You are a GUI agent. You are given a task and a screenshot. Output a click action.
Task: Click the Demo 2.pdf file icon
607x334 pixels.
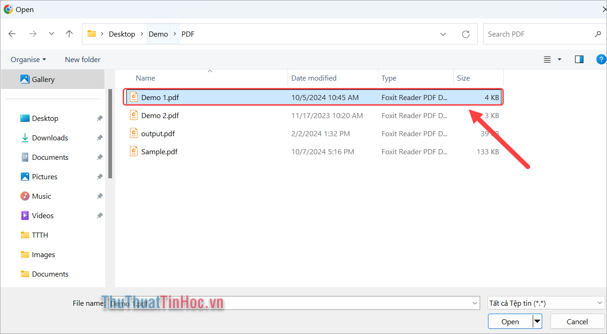(x=134, y=115)
